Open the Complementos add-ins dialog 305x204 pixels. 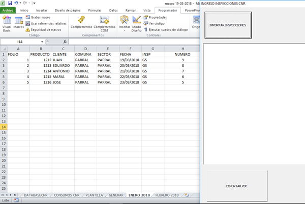(81, 23)
